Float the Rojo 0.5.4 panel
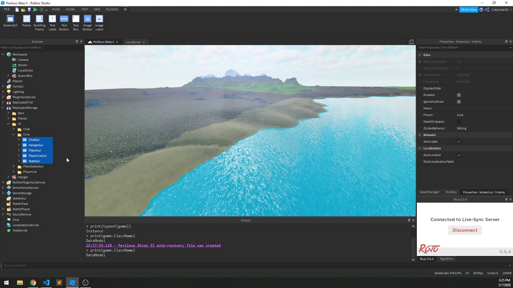The image size is (513, 288). pyautogui.click(x=506, y=199)
